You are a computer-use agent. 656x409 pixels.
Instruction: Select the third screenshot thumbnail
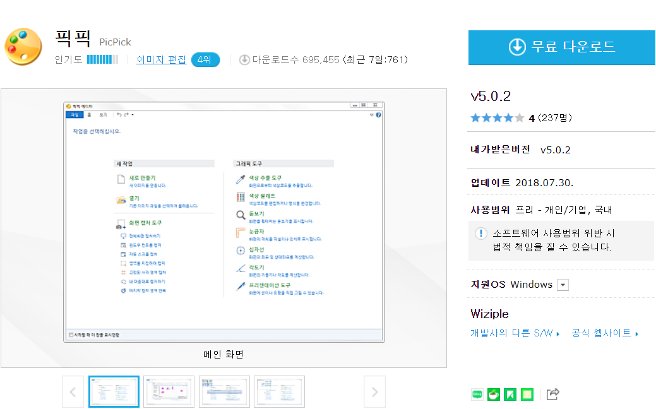(x=224, y=391)
